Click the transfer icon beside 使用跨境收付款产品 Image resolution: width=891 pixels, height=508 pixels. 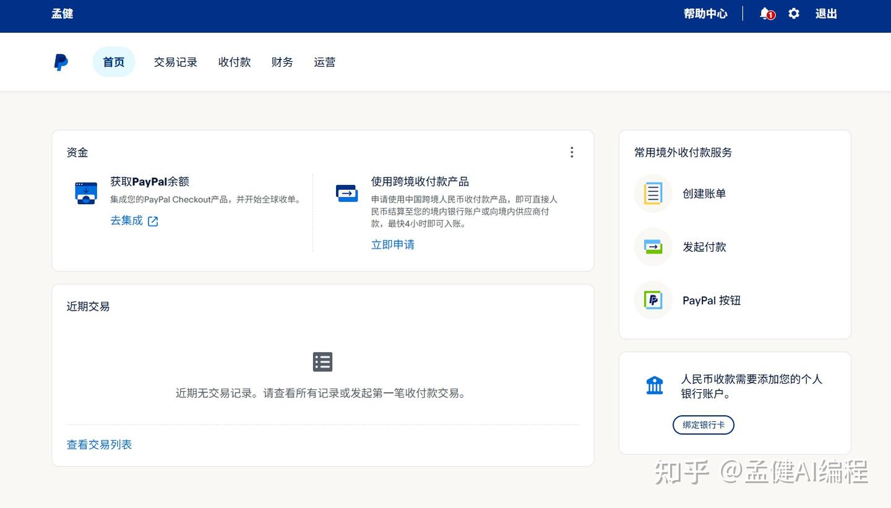tap(347, 192)
